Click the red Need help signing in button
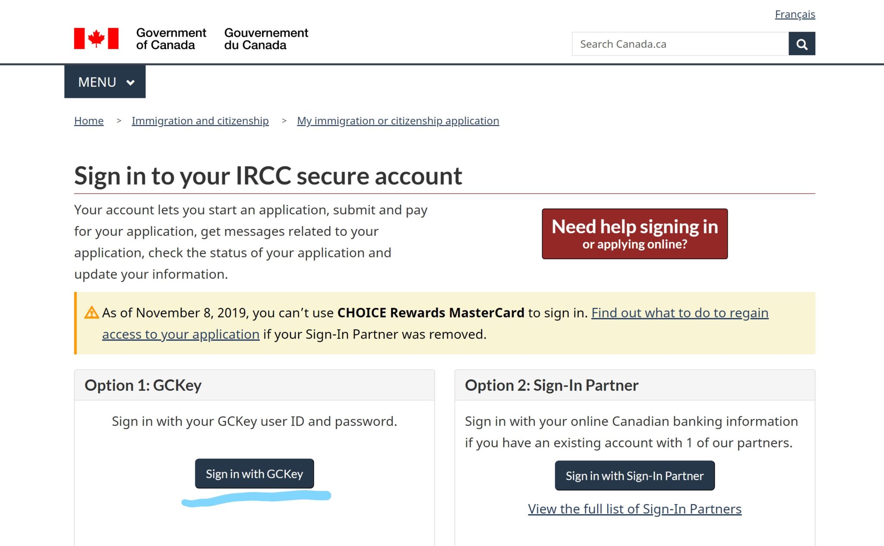 [635, 234]
